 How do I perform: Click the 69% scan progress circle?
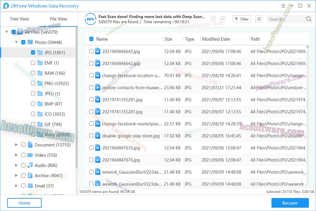90,19
